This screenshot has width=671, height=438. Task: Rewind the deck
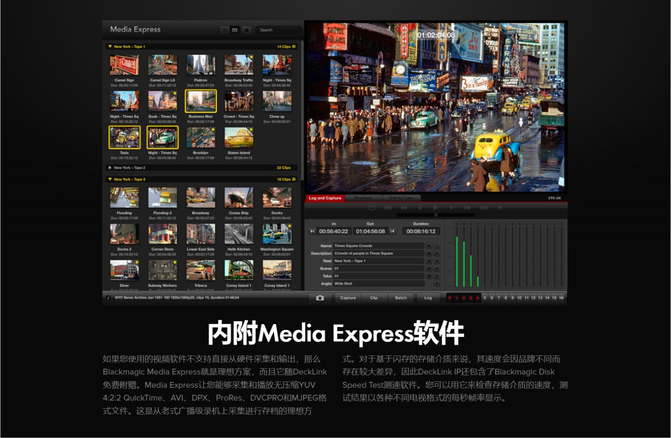coord(404,208)
